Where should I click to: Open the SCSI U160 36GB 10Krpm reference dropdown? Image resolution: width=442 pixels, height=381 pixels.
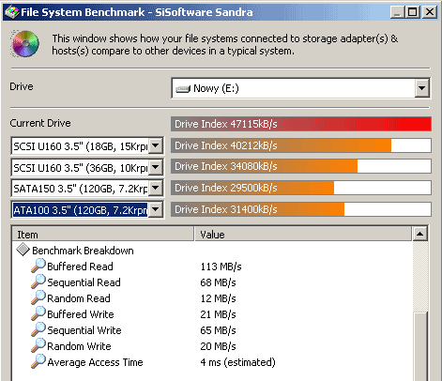(156, 167)
